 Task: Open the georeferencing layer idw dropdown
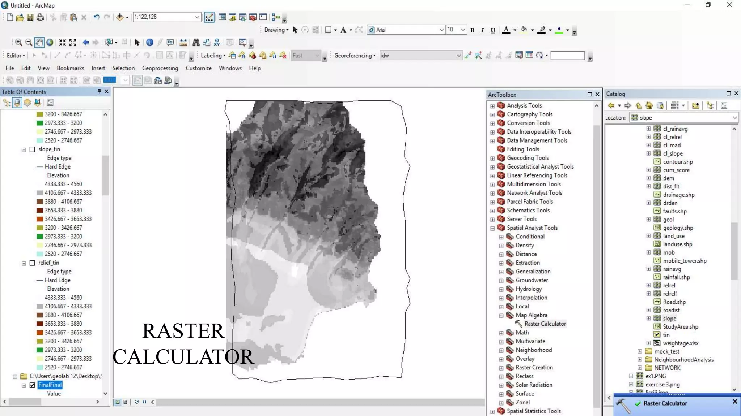[x=458, y=56]
